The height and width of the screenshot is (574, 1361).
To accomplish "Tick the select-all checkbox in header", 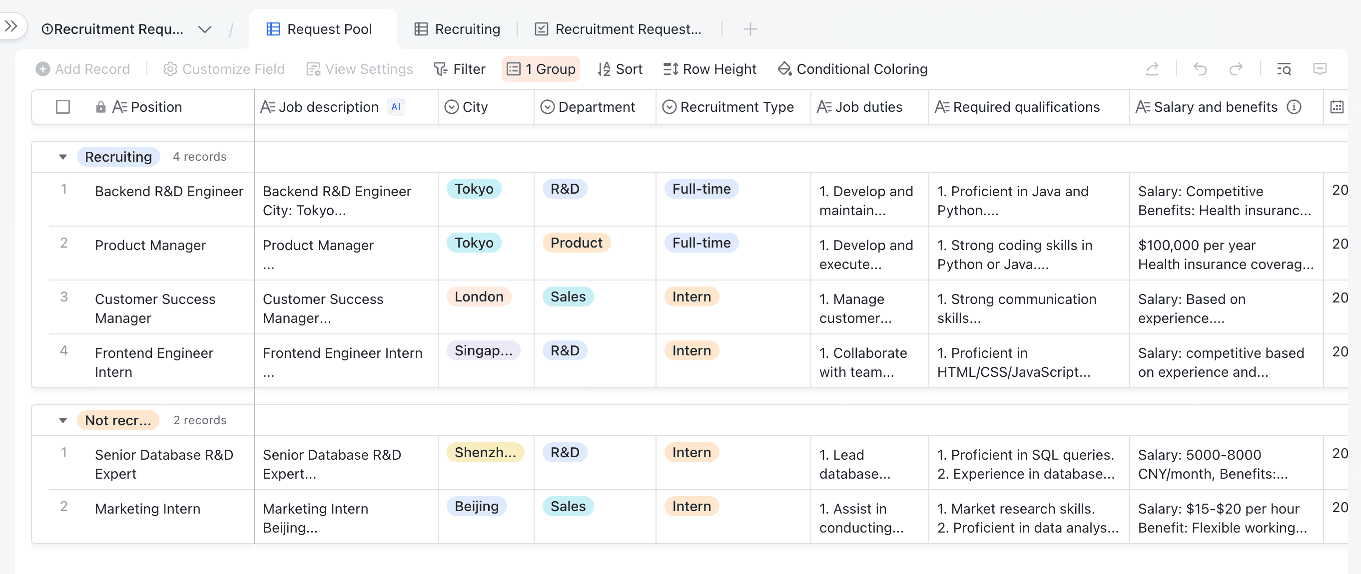I will [63, 107].
